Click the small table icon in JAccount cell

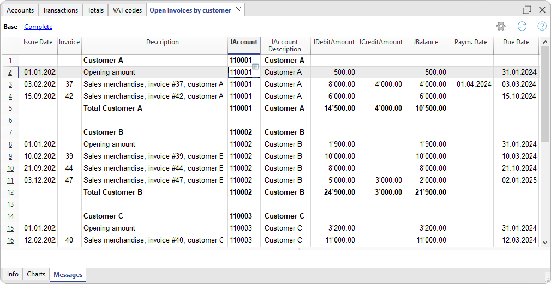point(255,67)
